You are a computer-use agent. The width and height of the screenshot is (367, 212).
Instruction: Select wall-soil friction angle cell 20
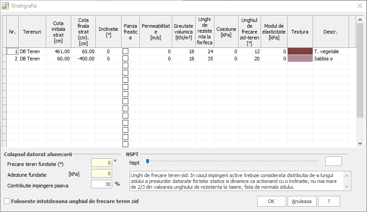click(x=249, y=59)
